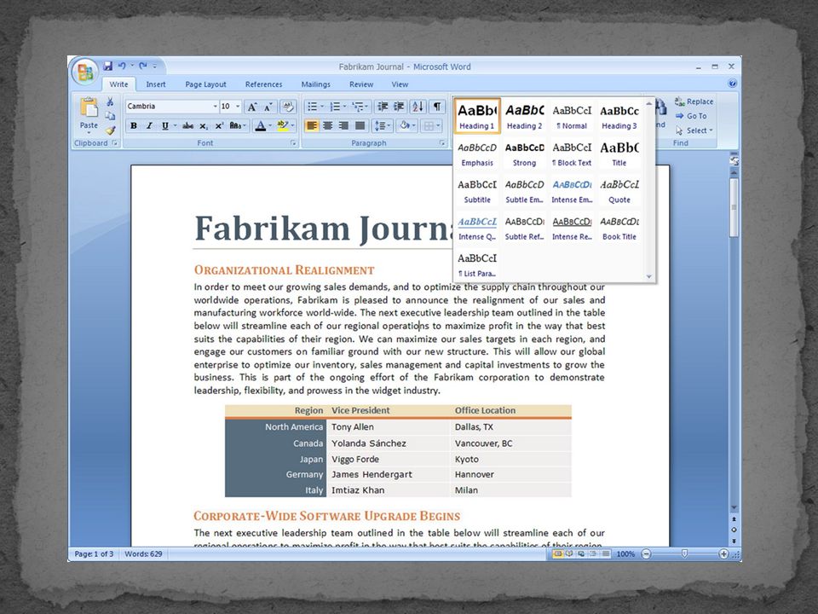Open the Page Layout tab
818x614 pixels.
pyautogui.click(x=205, y=84)
